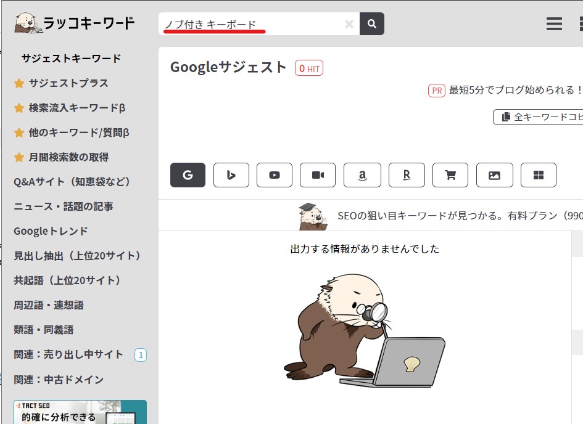
Task: Open 月間検索数の取得 in the sidebar
Action: click(68, 157)
